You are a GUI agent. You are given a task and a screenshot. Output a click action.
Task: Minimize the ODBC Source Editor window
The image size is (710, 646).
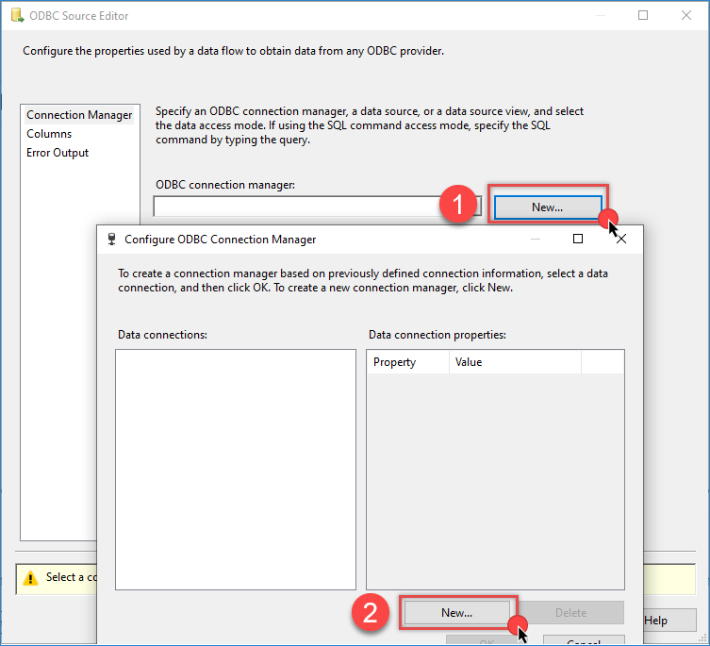click(x=600, y=16)
